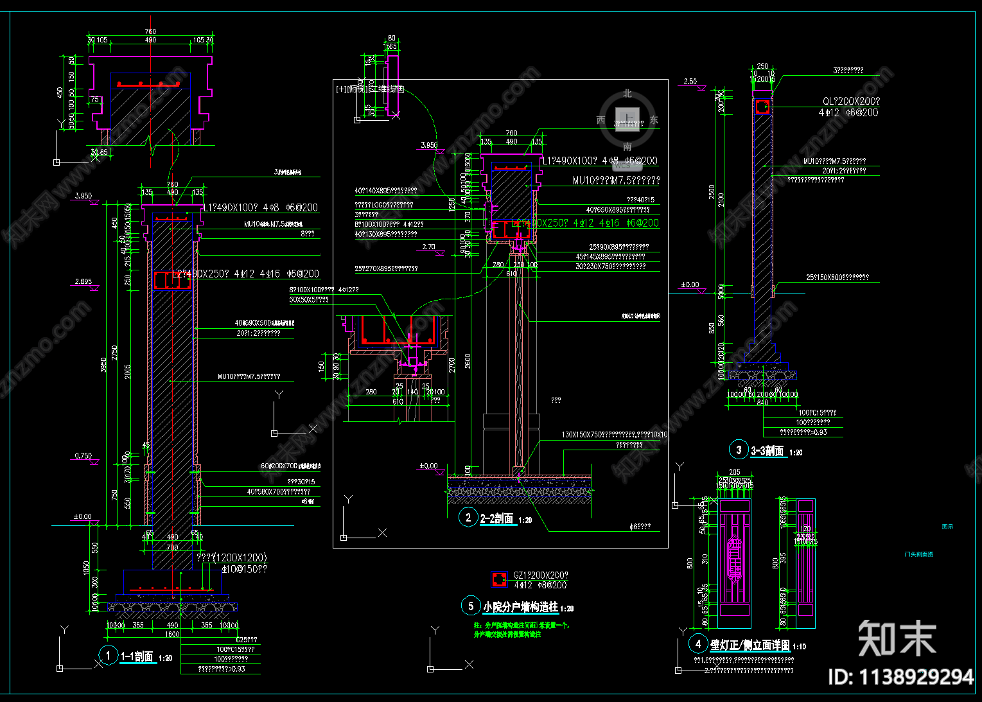Select the "C25???" note under section 1-1
The image size is (982, 702).
click(247, 640)
